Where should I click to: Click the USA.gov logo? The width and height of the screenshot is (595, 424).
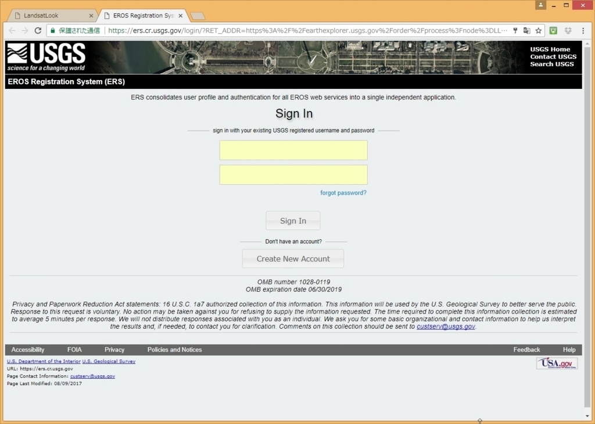(557, 364)
